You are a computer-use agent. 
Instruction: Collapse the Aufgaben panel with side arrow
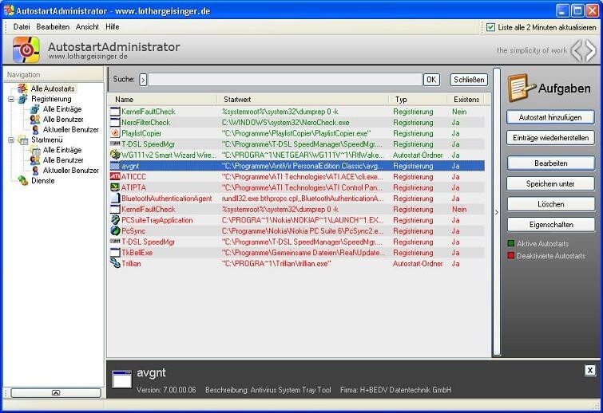[x=497, y=212]
